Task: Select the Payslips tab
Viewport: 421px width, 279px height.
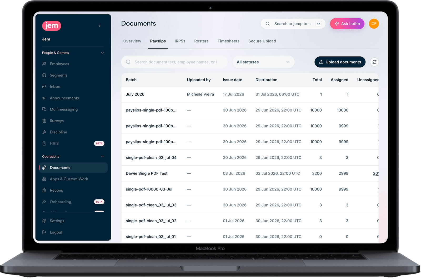Action: click(158, 41)
